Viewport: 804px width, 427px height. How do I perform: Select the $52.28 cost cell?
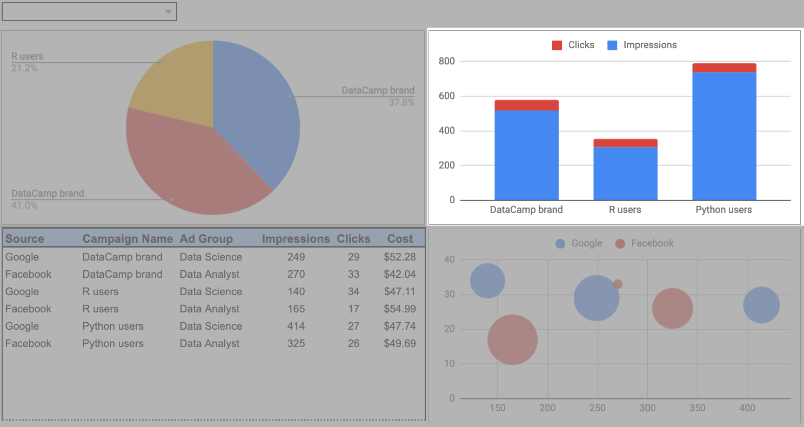tap(400, 257)
